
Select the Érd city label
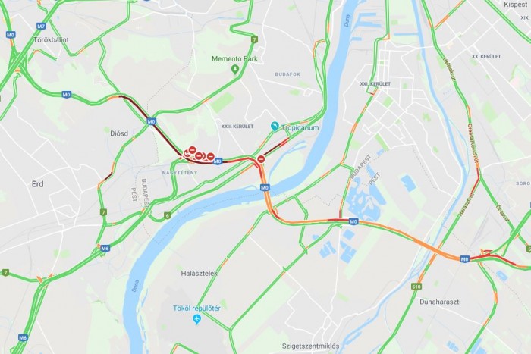coord(38,183)
